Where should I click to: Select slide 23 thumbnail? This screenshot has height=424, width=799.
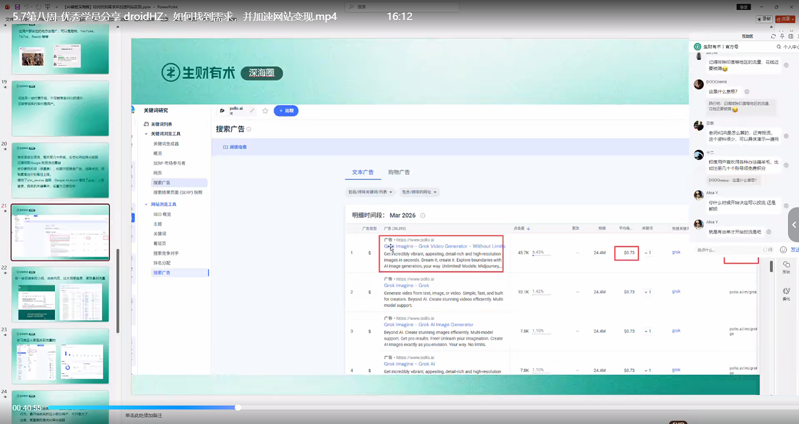[60, 356]
